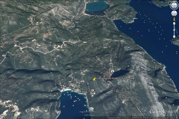Click the left arrow on the move joystick
The height and width of the screenshot is (119, 179).
tap(172, 13)
